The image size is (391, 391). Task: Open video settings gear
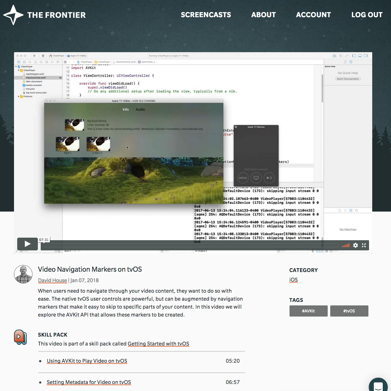click(355, 245)
